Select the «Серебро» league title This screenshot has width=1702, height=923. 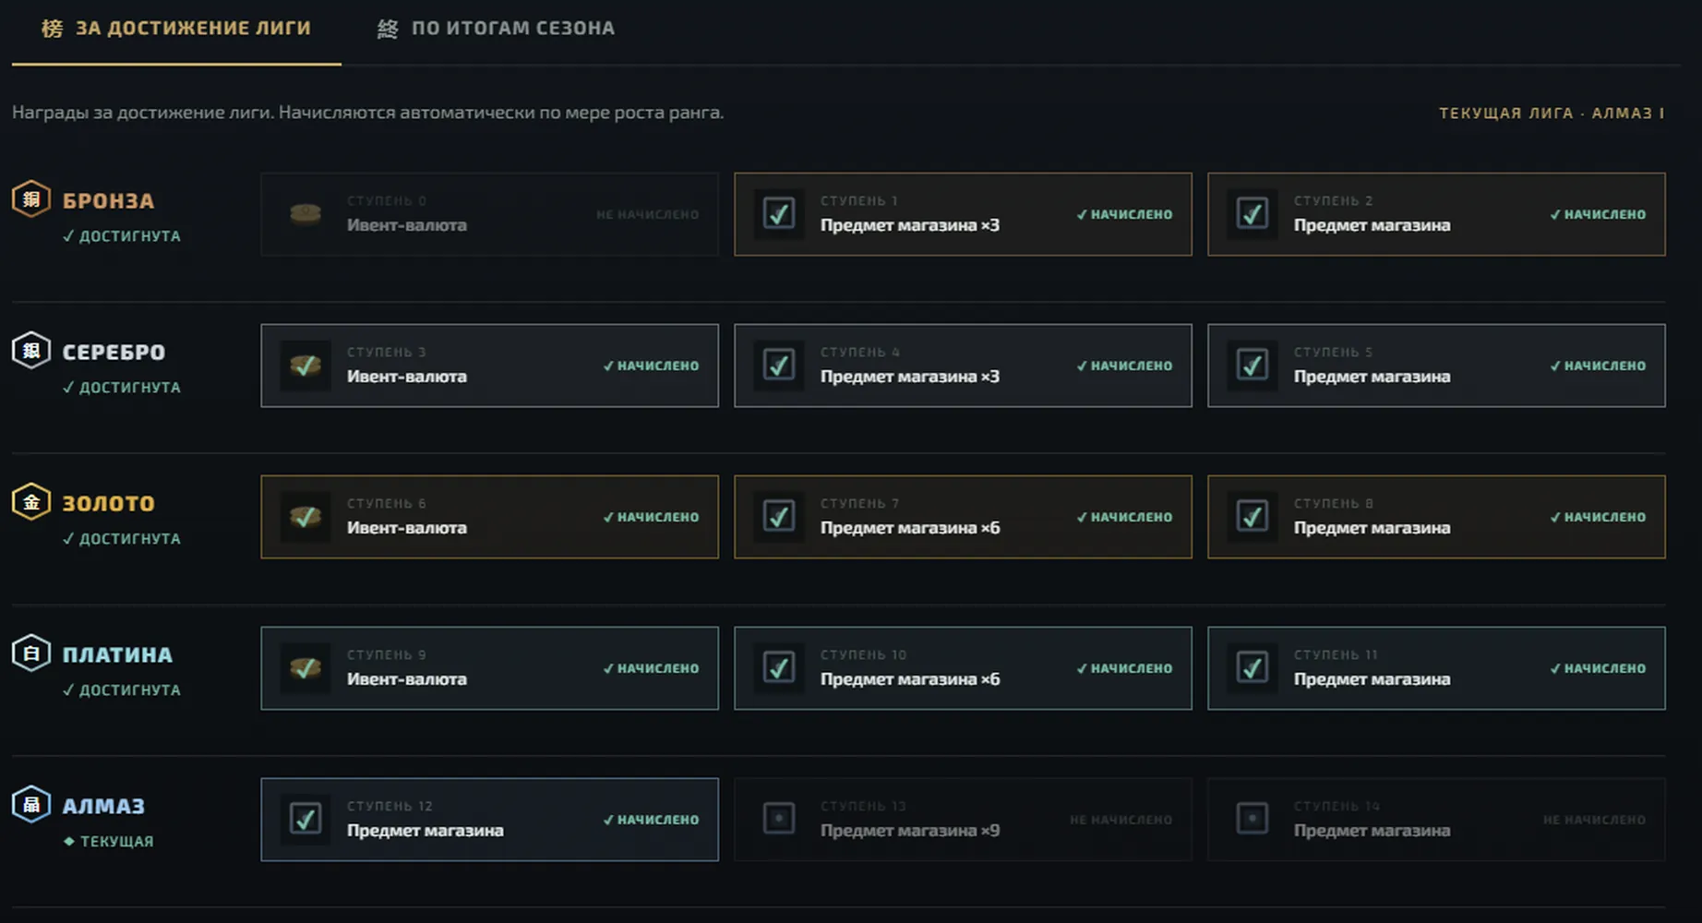tap(114, 353)
